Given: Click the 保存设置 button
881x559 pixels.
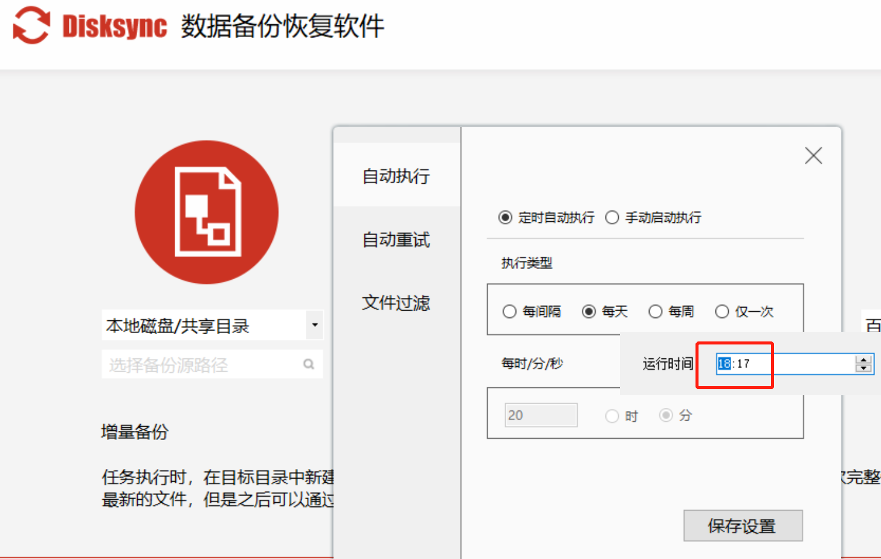Looking at the screenshot, I should pyautogui.click(x=743, y=526).
